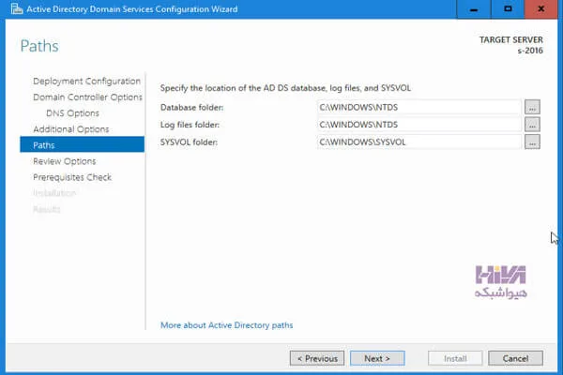Image resolution: width=563 pixels, height=375 pixels.
Task: Click the SYSVOL folder label
Action: click(x=189, y=142)
